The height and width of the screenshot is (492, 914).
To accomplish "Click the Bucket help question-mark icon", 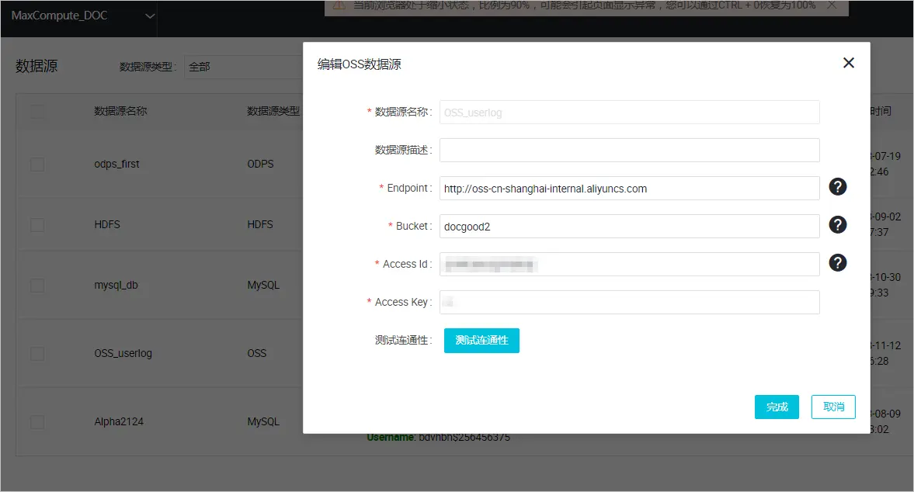I will 838,225.
